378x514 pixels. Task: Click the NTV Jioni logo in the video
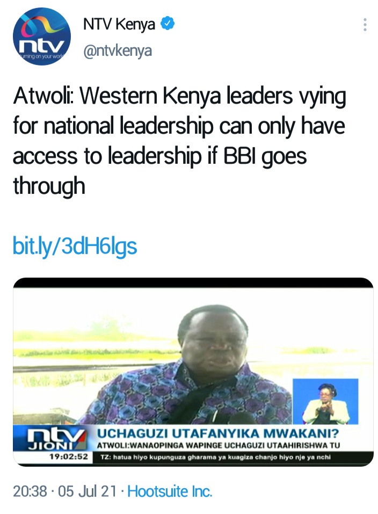54,439
